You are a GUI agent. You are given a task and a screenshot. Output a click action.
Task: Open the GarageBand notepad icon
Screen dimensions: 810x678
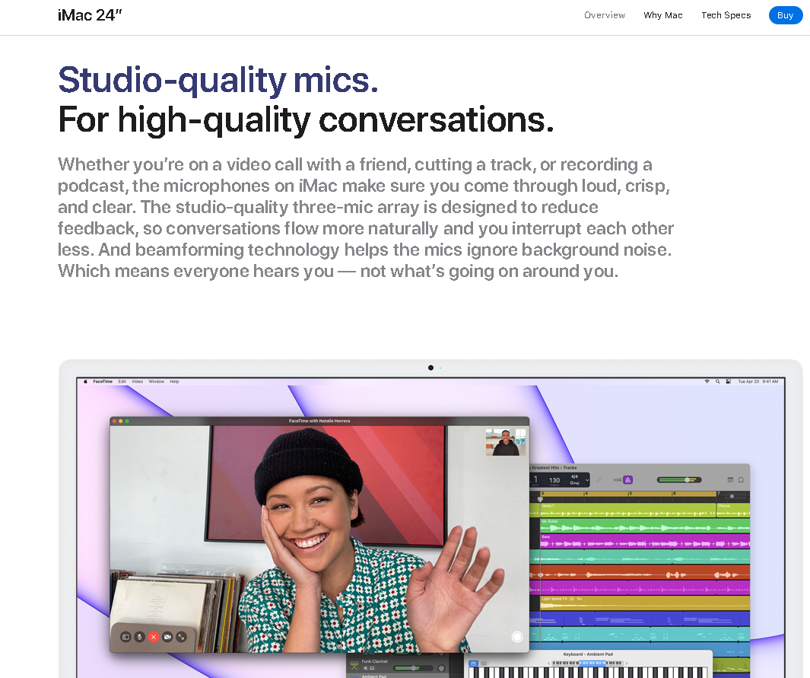pos(730,480)
